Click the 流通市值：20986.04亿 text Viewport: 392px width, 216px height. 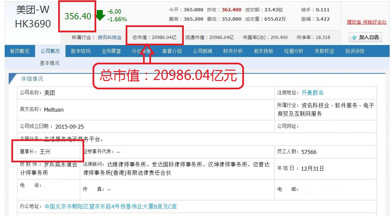click(x=210, y=37)
